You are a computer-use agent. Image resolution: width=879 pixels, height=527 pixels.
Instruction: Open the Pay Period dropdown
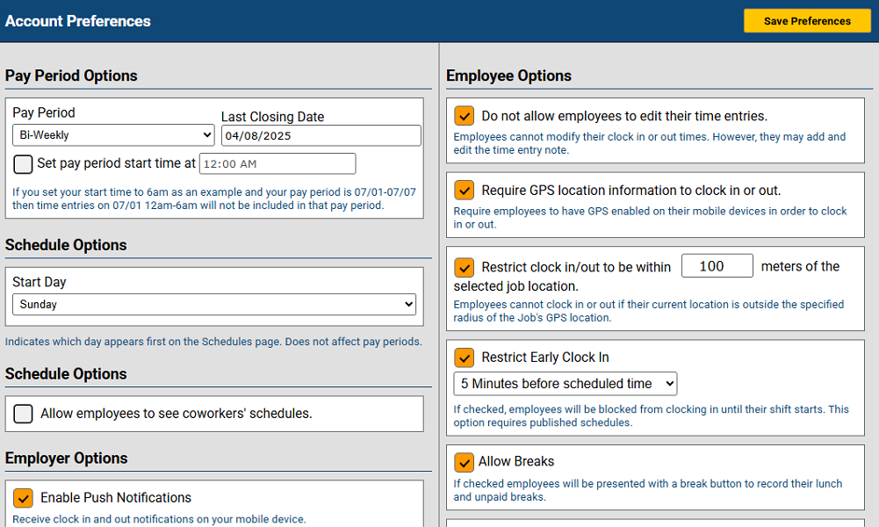113,135
